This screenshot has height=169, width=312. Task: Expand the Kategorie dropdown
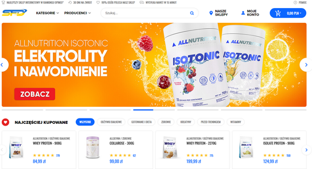point(47,13)
